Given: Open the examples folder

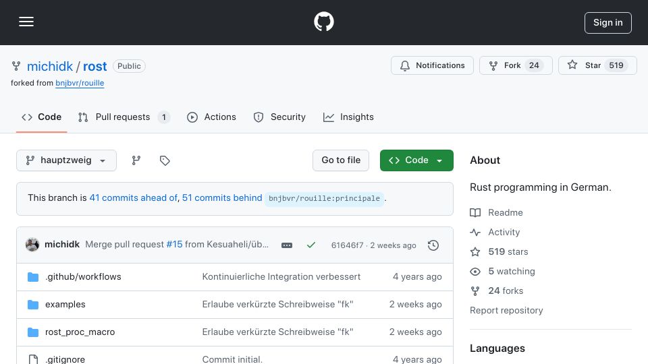Looking at the screenshot, I should coord(65,305).
